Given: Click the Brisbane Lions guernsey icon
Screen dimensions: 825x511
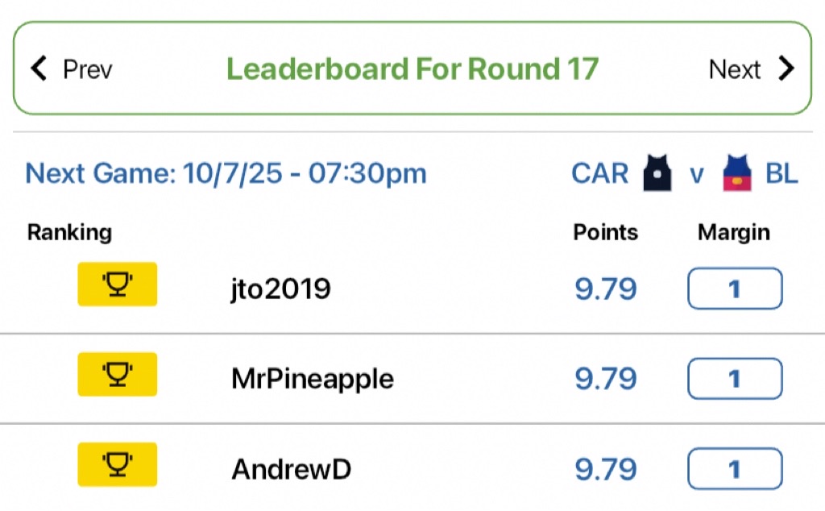Looking at the screenshot, I should click(x=737, y=172).
